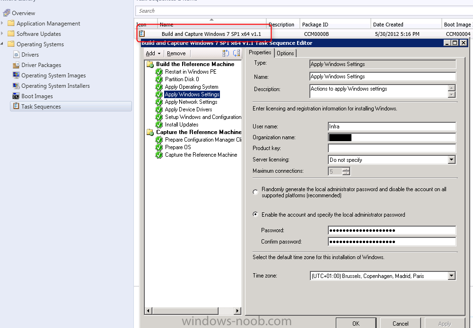Click the Operating System Installers icon
473x328 pixels.
[x=16, y=85]
